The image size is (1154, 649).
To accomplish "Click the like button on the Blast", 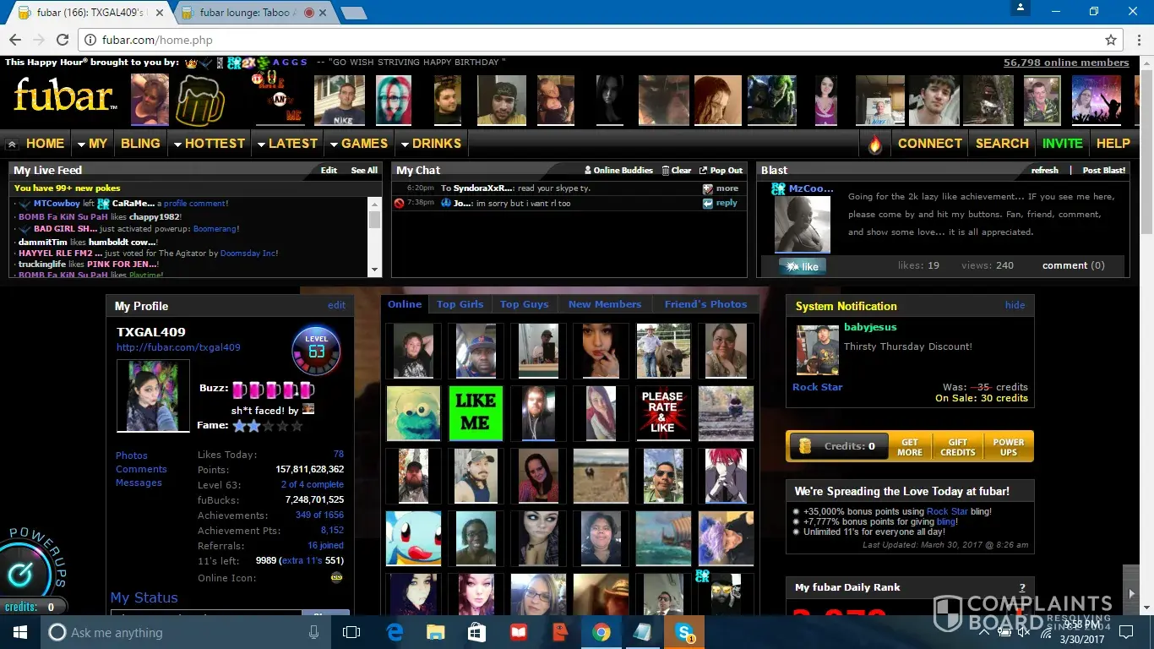I will pos(803,266).
